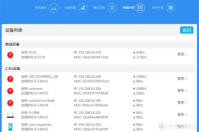Select online time 在线时长:9:27:24
The height and width of the screenshot is (132, 199).
pyautogui.click(x=33, y=57)
